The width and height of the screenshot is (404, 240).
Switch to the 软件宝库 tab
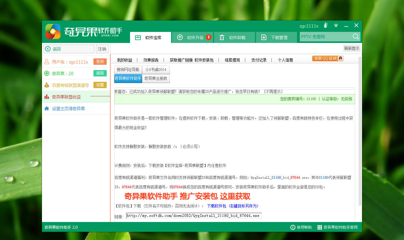151,38
